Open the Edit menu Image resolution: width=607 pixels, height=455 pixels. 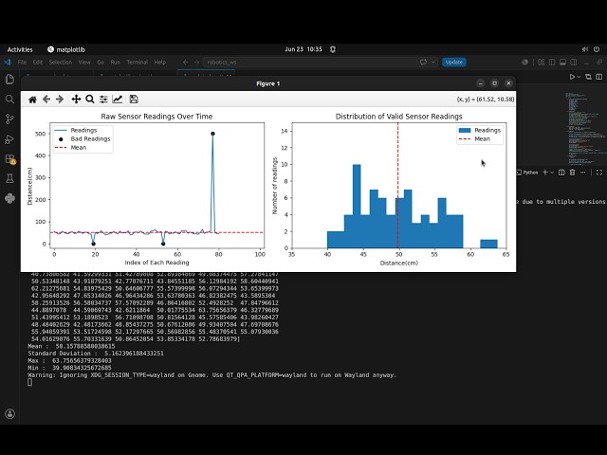click(38, 62)
